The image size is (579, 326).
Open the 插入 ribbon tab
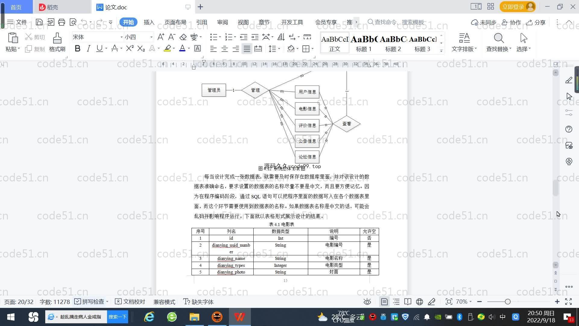pos(149,22)
